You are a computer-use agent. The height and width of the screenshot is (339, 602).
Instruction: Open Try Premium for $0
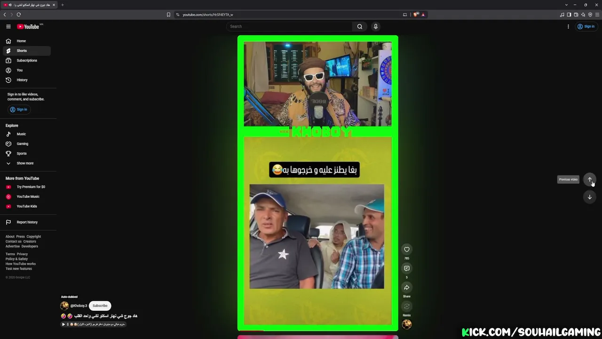click(x=26, y=187)
